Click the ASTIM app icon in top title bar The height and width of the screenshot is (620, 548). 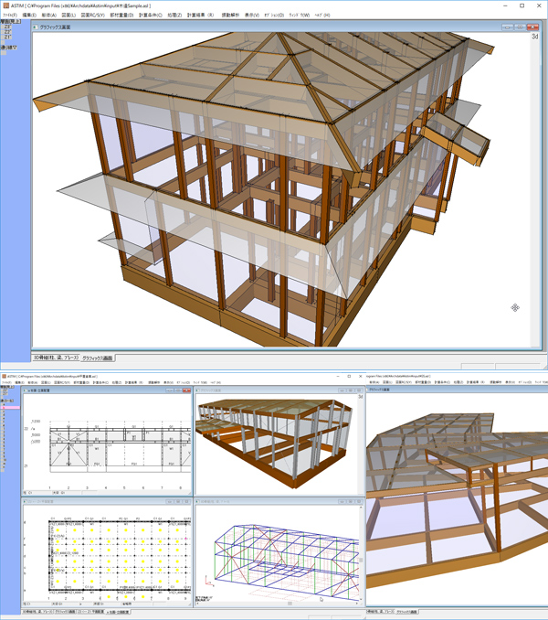pos(5,5)
